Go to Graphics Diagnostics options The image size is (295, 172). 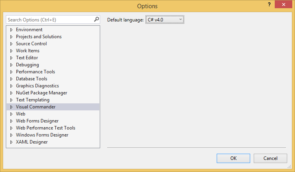pos(37,86)
